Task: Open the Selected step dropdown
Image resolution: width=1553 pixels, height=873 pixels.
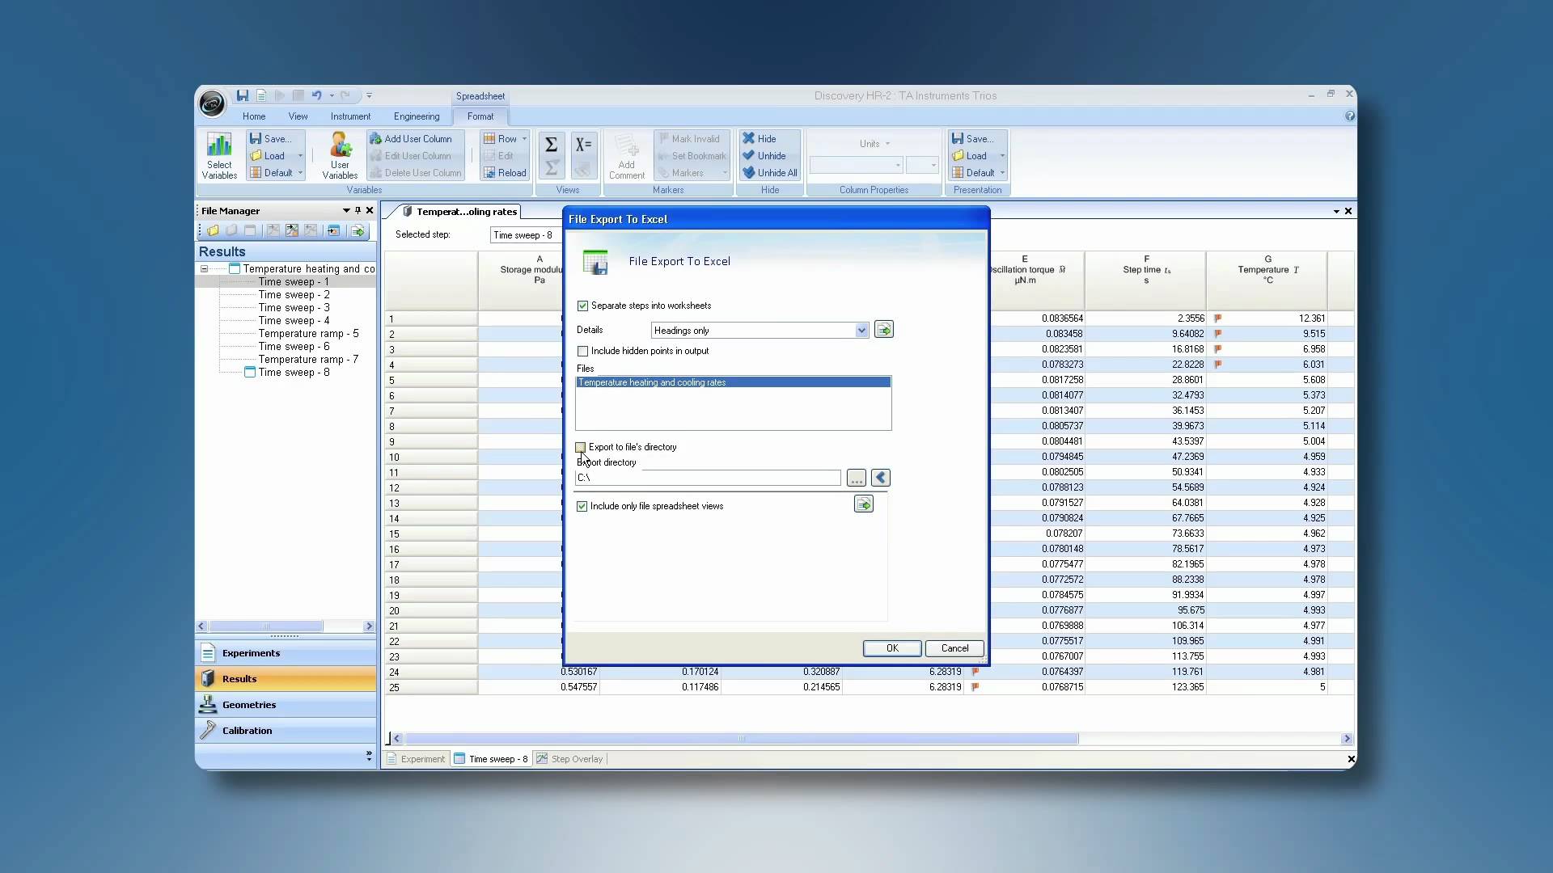Action: [x=526, y=235]
